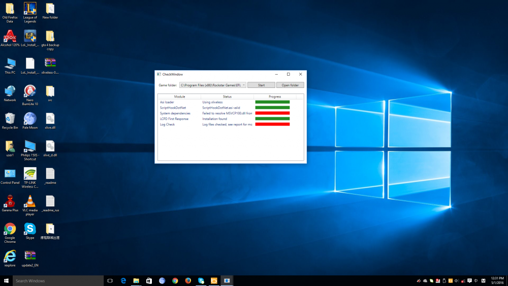This screenshot has width=508, height=286.
Task: Select the Nero BurnLite 10 icon
Action: point(30,92)
